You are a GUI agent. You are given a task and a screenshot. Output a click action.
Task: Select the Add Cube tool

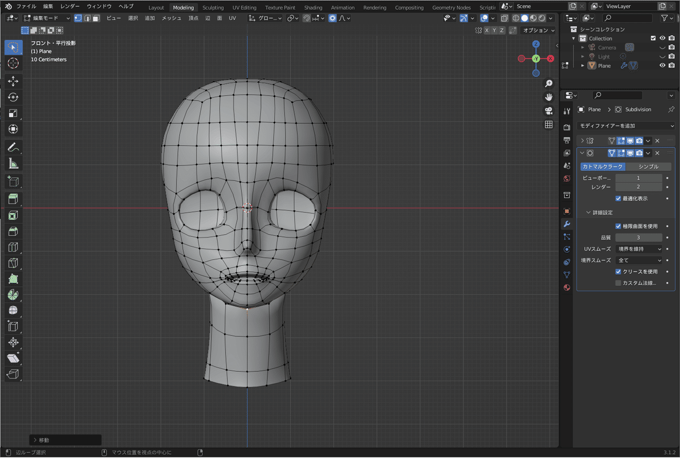pos(14,181)
